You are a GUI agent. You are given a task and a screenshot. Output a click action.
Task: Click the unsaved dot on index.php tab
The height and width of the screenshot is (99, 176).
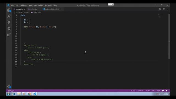[25, 9]
